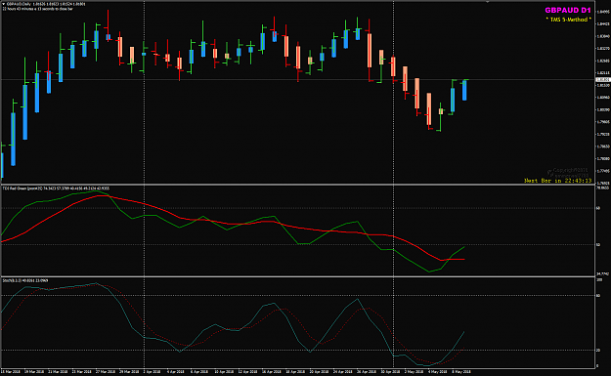611x376 pixels.
Task: Click the 'Next Bar in 22:43:13' timer
Action: tap(557, 181)
